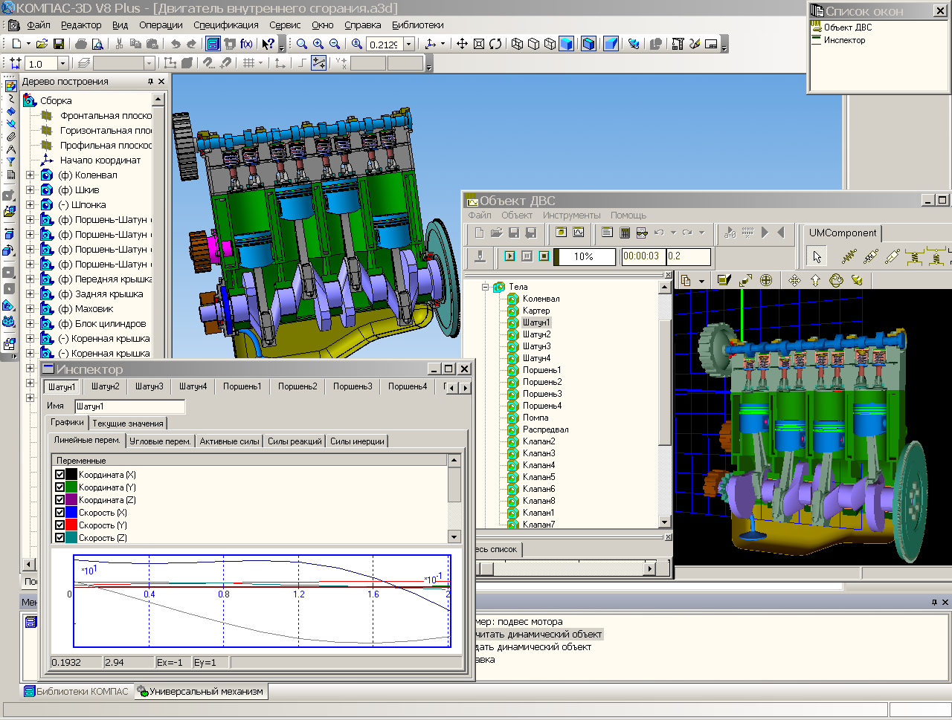This screenshot has height=720, width=952.
Task: Open the Текущие значения tab
Action: [128, 423]
